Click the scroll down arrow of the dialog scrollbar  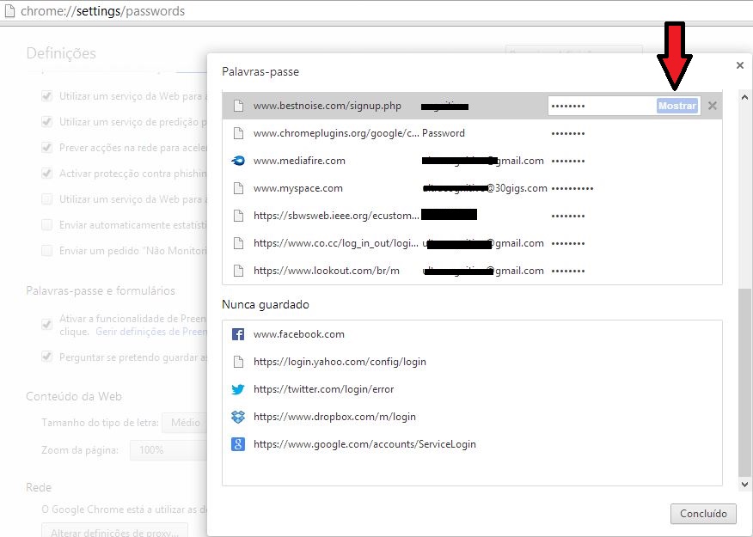pos(744,485)
